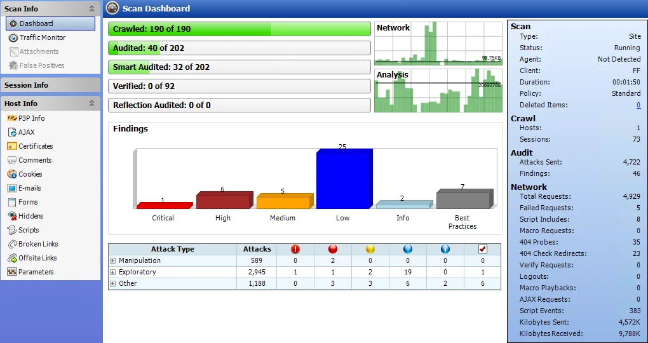Select Dashboard in Scan Info list

pos(50,24)
